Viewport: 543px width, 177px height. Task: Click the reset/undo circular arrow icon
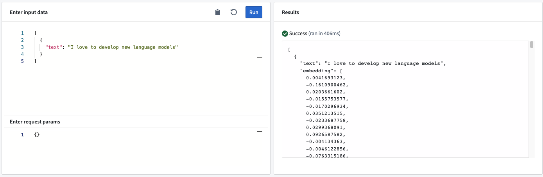pos(234,12)
